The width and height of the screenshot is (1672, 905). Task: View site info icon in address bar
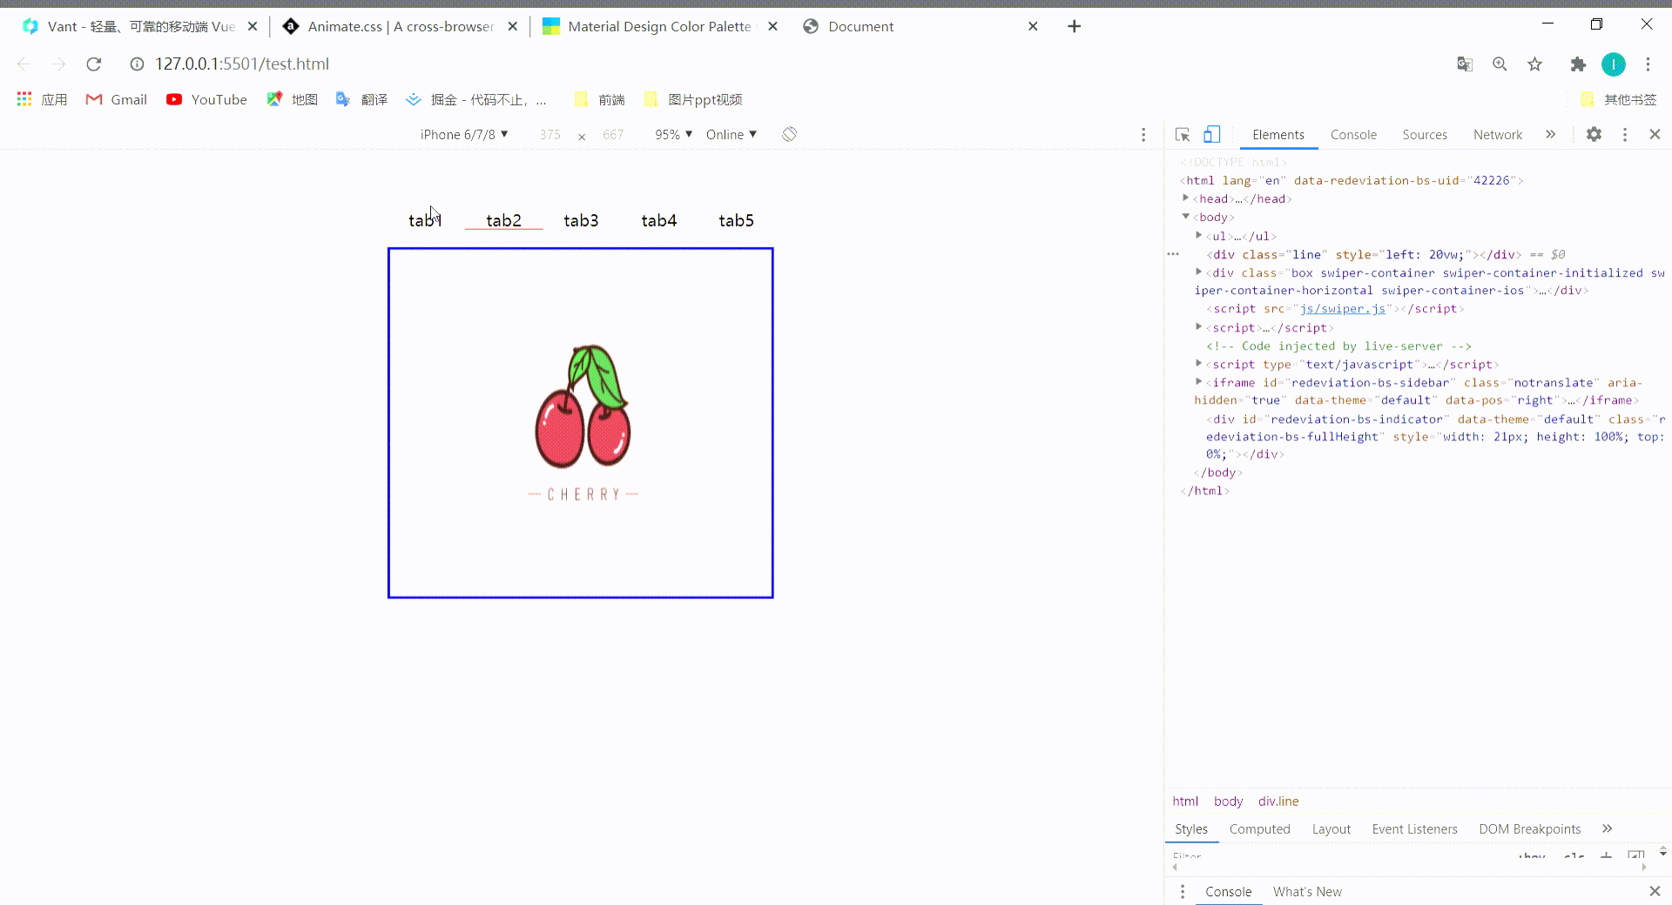137,64
